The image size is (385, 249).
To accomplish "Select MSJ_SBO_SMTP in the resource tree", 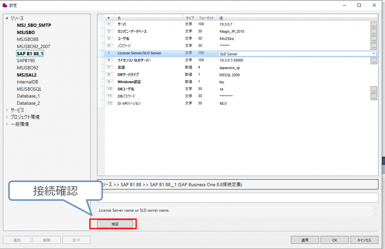I will (x=34, y=25).
